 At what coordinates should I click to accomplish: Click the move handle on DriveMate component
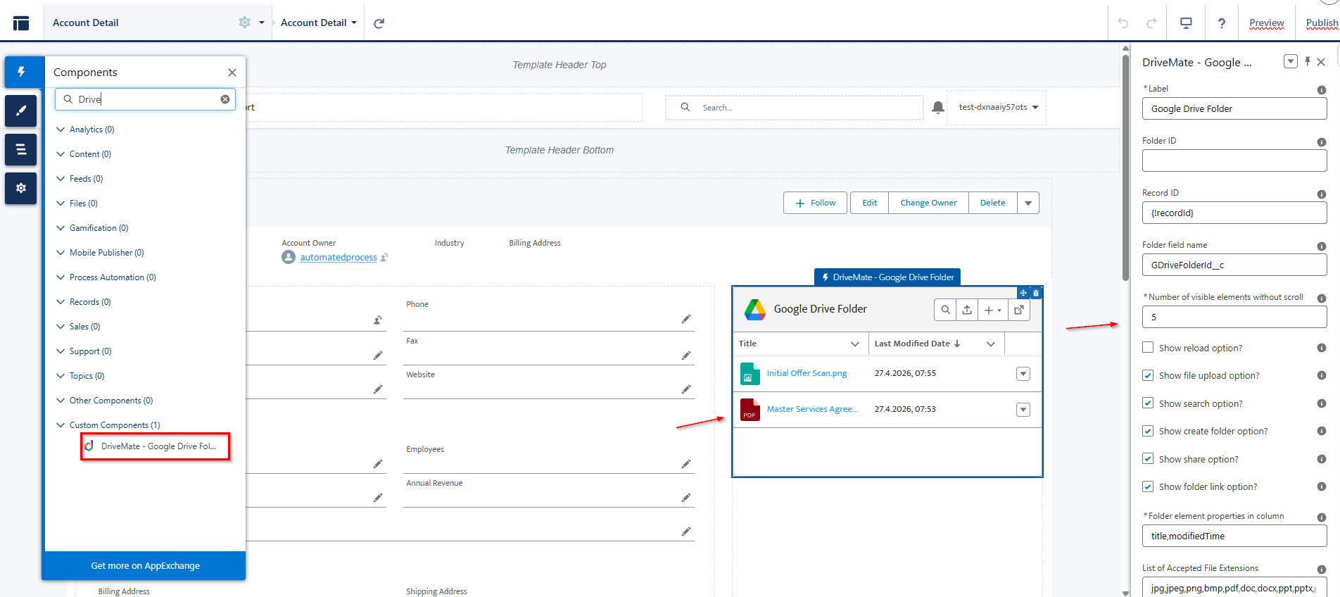(x=1023, y=292)
